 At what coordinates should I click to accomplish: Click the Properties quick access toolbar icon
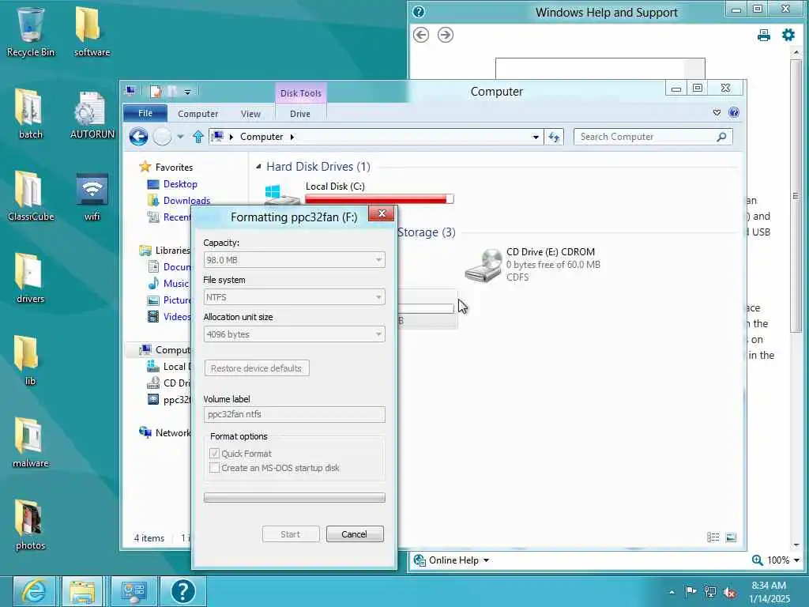pyautogui.click(x=156, y=92)
